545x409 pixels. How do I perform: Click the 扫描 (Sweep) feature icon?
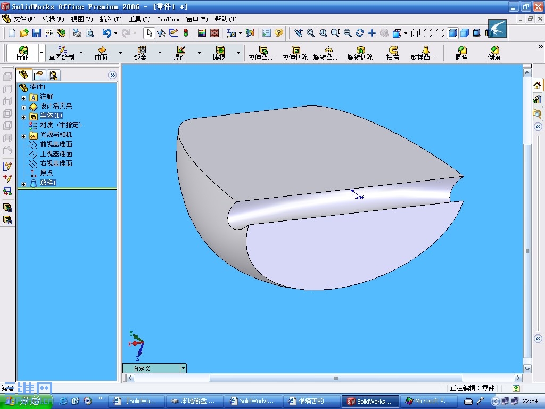[393, 53]
